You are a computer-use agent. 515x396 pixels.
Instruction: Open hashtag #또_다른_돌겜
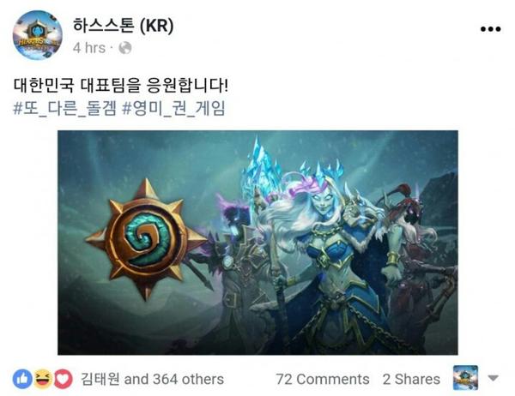pyautogui.click(x=64, y=109)
